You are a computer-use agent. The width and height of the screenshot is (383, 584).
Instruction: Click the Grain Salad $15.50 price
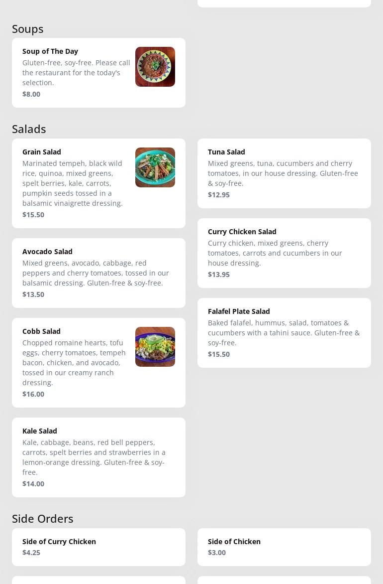pyautogui.click(x=33, y=215)
